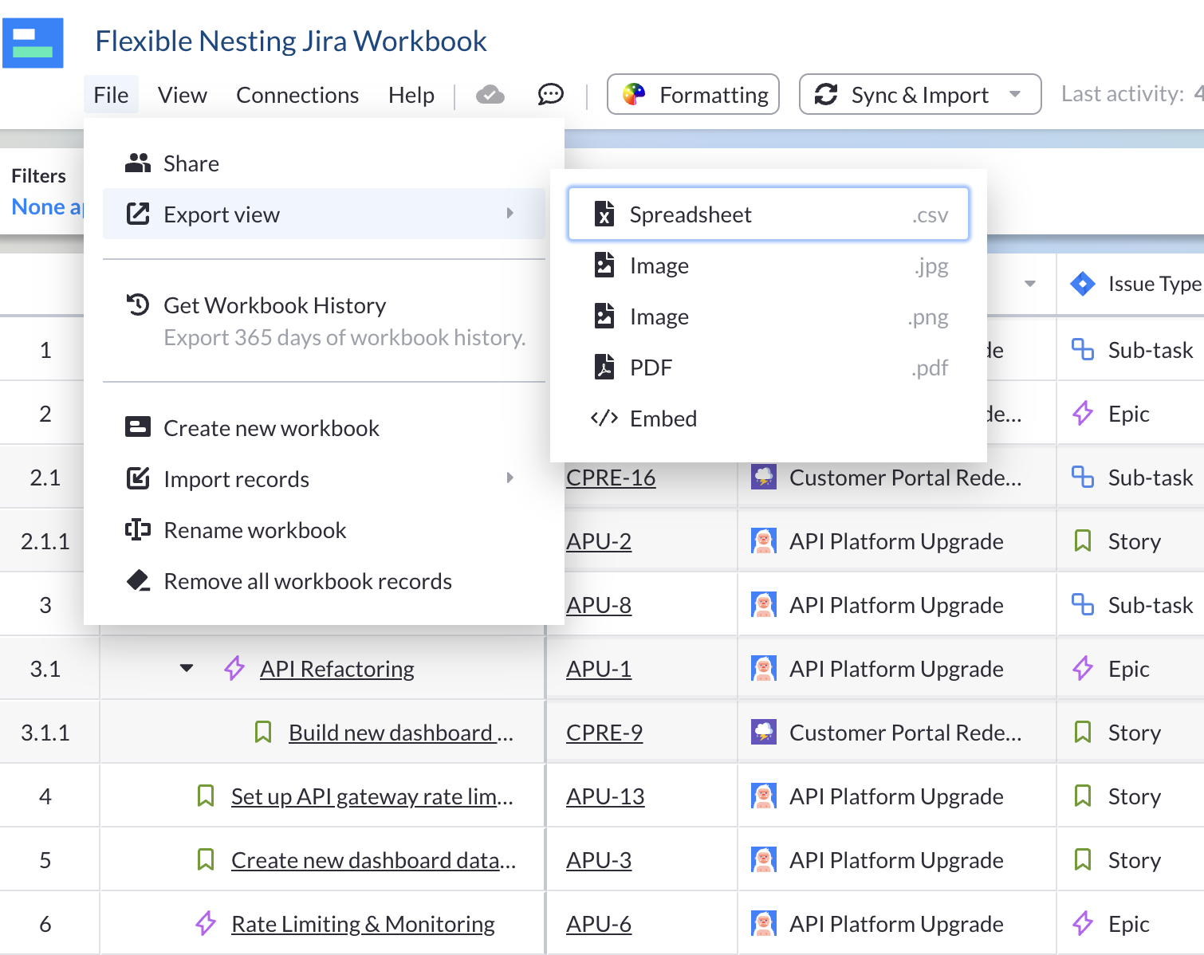
Task: Click Rename workbook in File menu
Action: tap(254, 530)
